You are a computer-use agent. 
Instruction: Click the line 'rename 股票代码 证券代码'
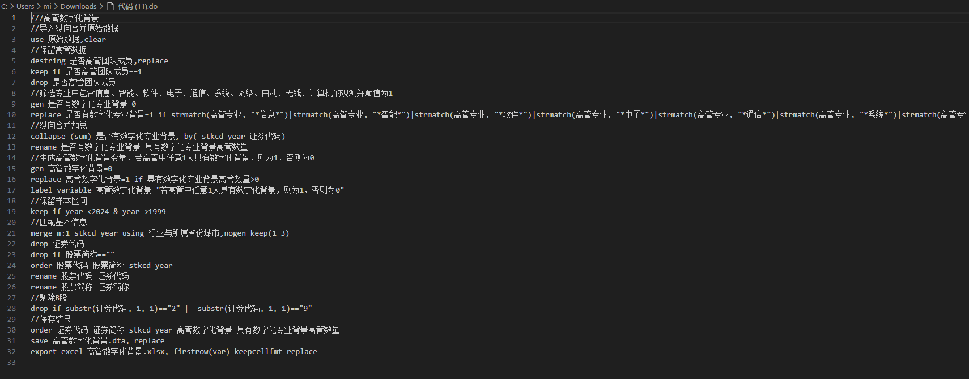[x=79, y=276]
